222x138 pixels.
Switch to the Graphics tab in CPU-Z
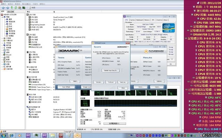pyautogui.click(x=159, y=20)
